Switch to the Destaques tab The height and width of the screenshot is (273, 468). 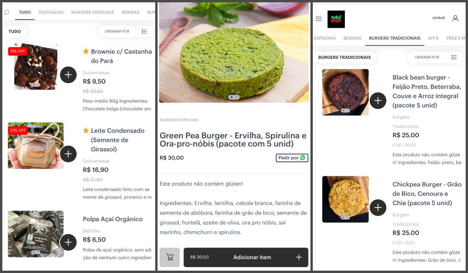tap(51, 12)
